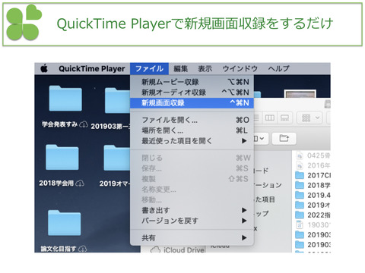Select 2018学 folder in Finder list
The height and width of the screenshot is (273, 365).
click(313, 185)
